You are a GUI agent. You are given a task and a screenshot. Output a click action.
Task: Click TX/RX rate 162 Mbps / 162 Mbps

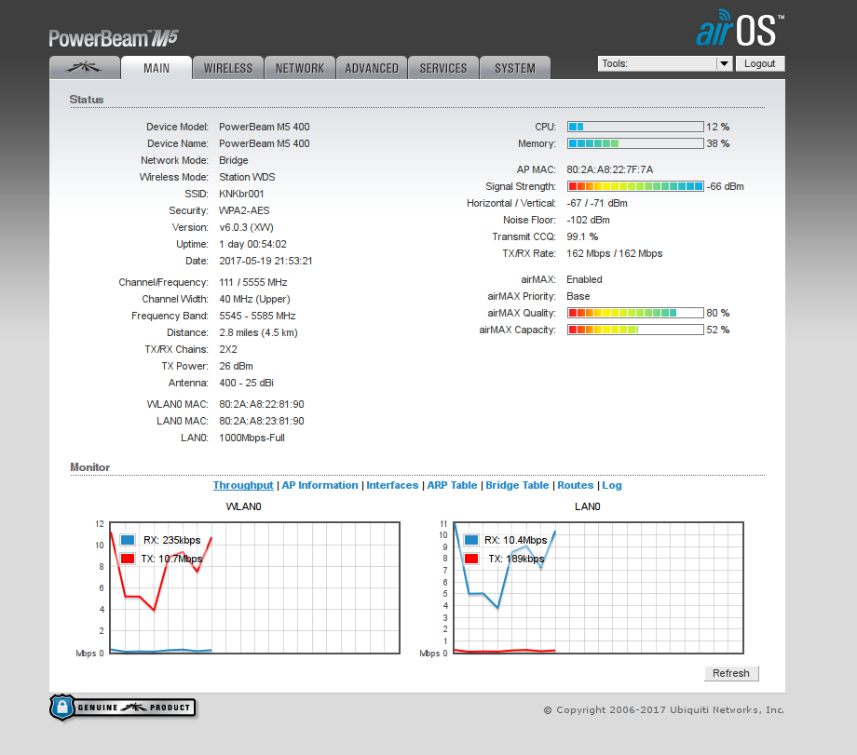(x=614, y=253)
